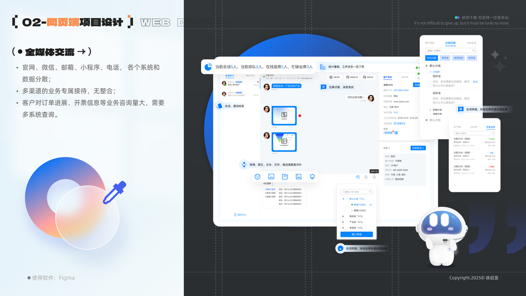This screenshot has height=296, width=526.
Task: Select the checked agent 晓晓 in transfer list
Action: tap(361, 205)
